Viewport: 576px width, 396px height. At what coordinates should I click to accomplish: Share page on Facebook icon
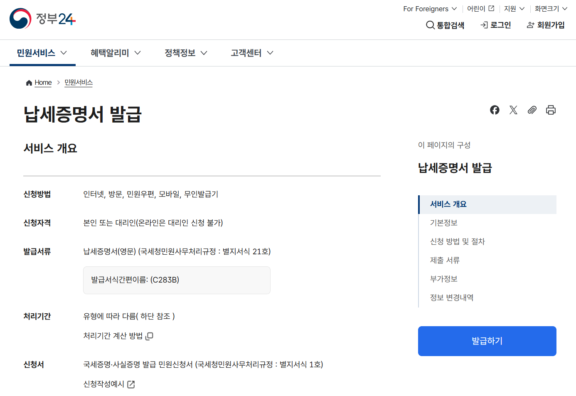(495, 110)
